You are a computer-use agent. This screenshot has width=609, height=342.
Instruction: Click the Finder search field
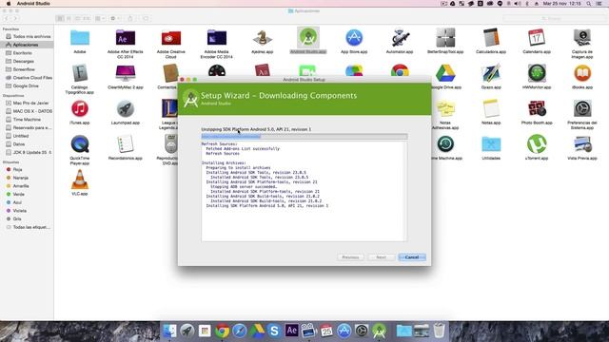point(554,18)
